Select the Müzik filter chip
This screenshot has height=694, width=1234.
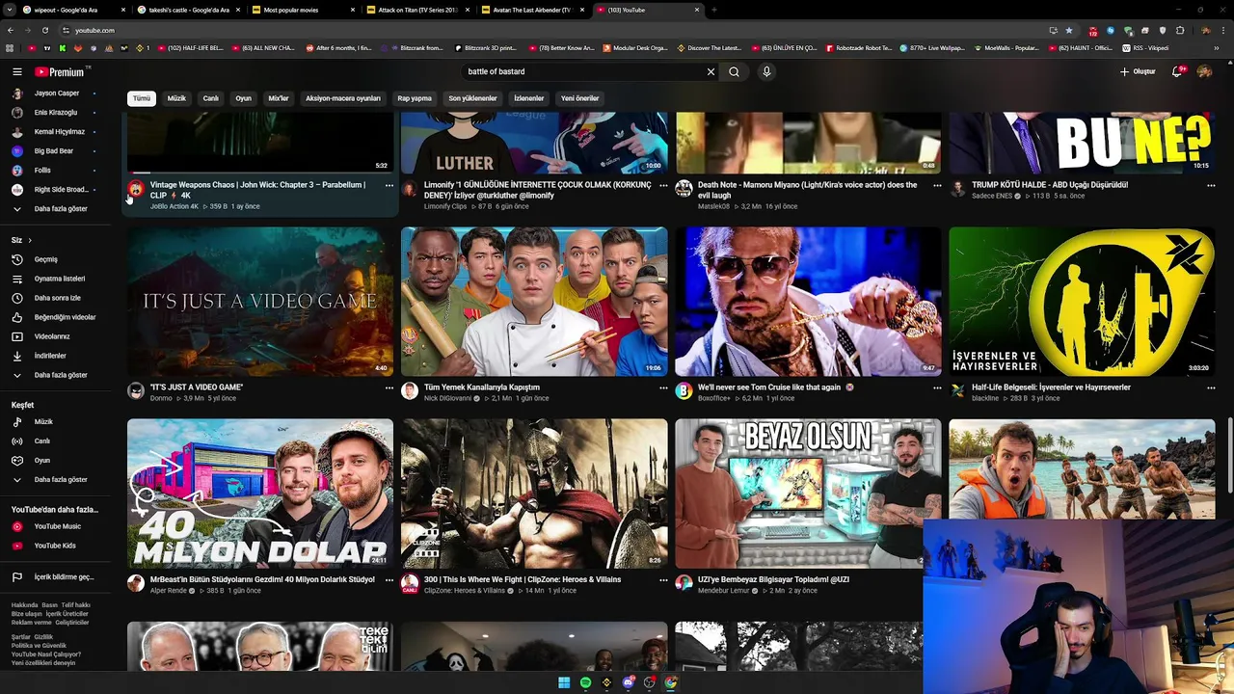pos(176,98)
